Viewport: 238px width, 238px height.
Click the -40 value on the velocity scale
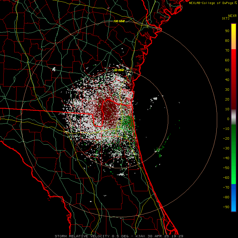226,158
